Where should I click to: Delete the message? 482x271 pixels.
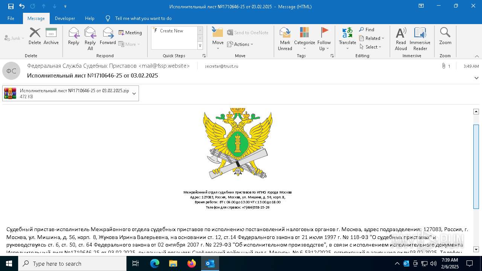tap(35, 37)
